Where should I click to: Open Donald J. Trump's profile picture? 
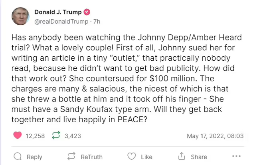tap(20, 16)
